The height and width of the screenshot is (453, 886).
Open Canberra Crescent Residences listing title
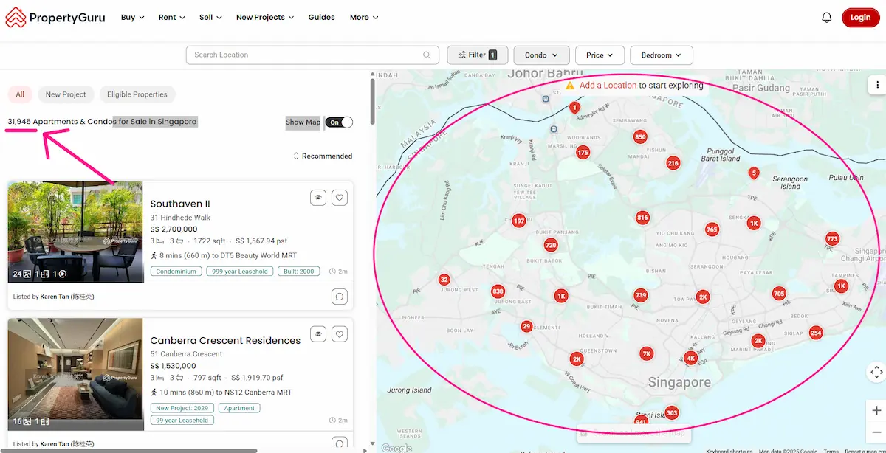tap(225, 341)
